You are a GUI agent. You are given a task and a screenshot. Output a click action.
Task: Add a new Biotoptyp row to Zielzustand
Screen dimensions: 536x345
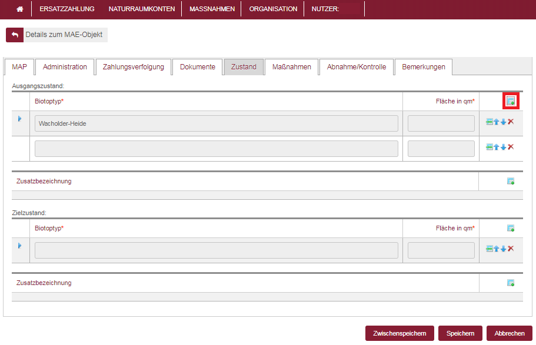tap(511, 228)
